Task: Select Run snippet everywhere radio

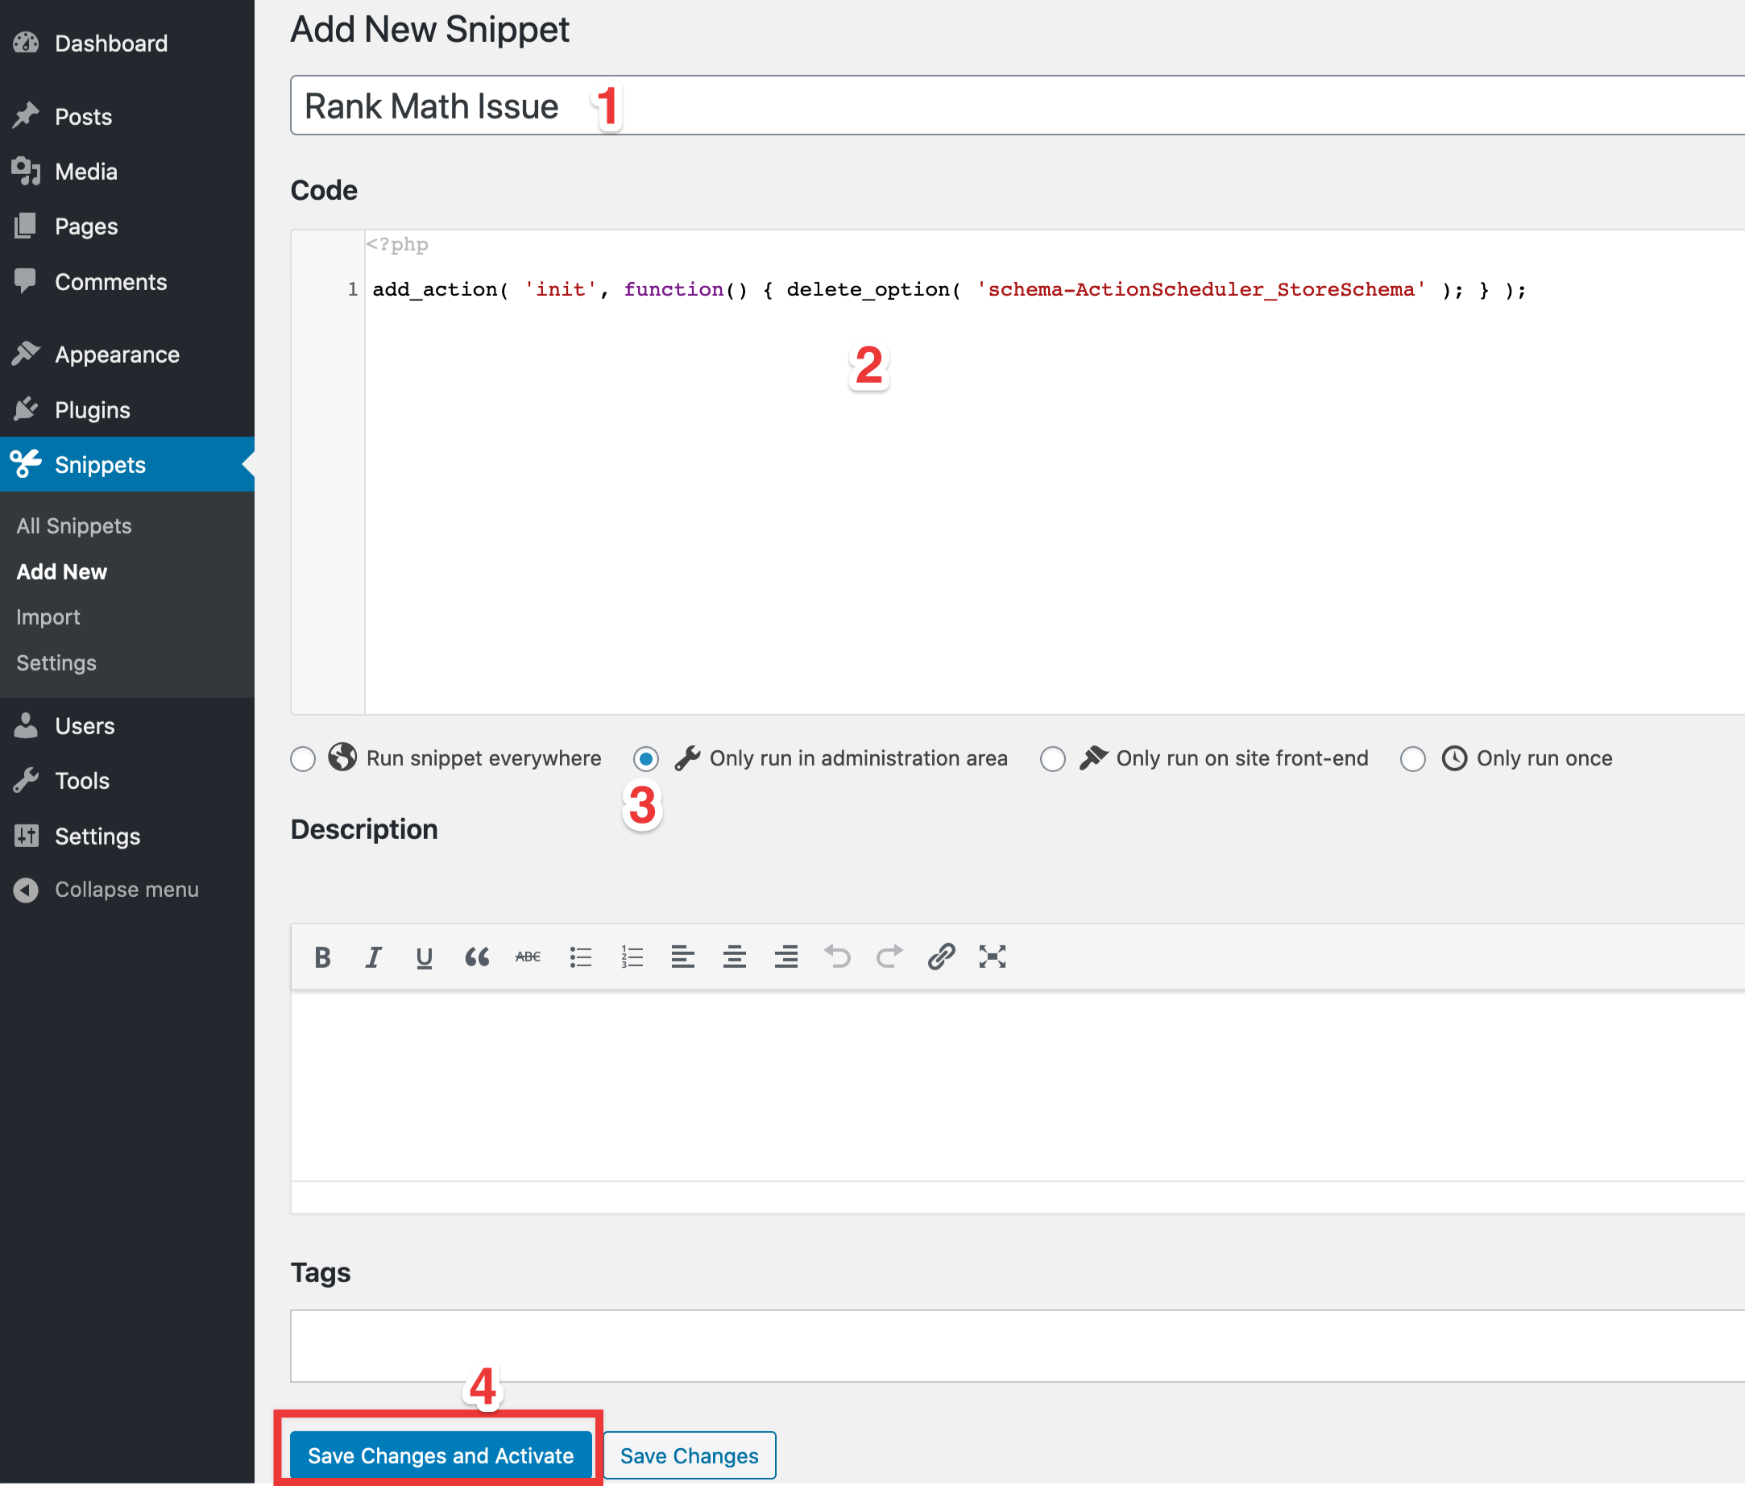Action: click(303, 759)
